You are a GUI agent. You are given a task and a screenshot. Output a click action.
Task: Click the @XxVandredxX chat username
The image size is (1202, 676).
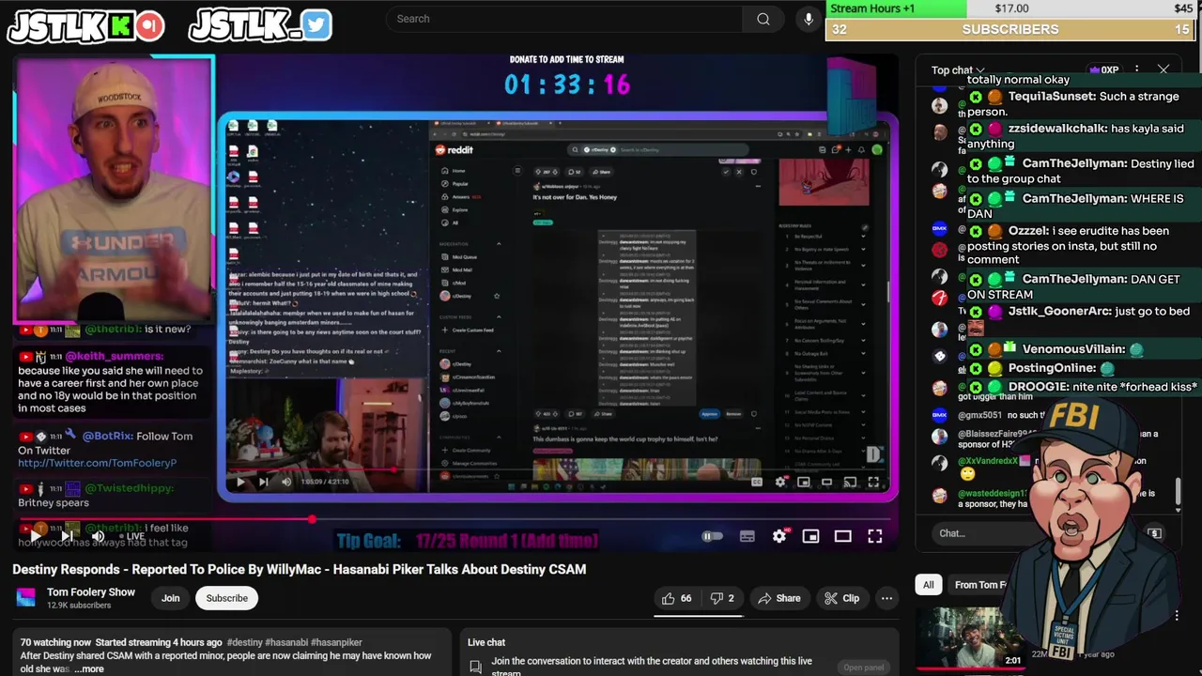(x=988, y=461)
